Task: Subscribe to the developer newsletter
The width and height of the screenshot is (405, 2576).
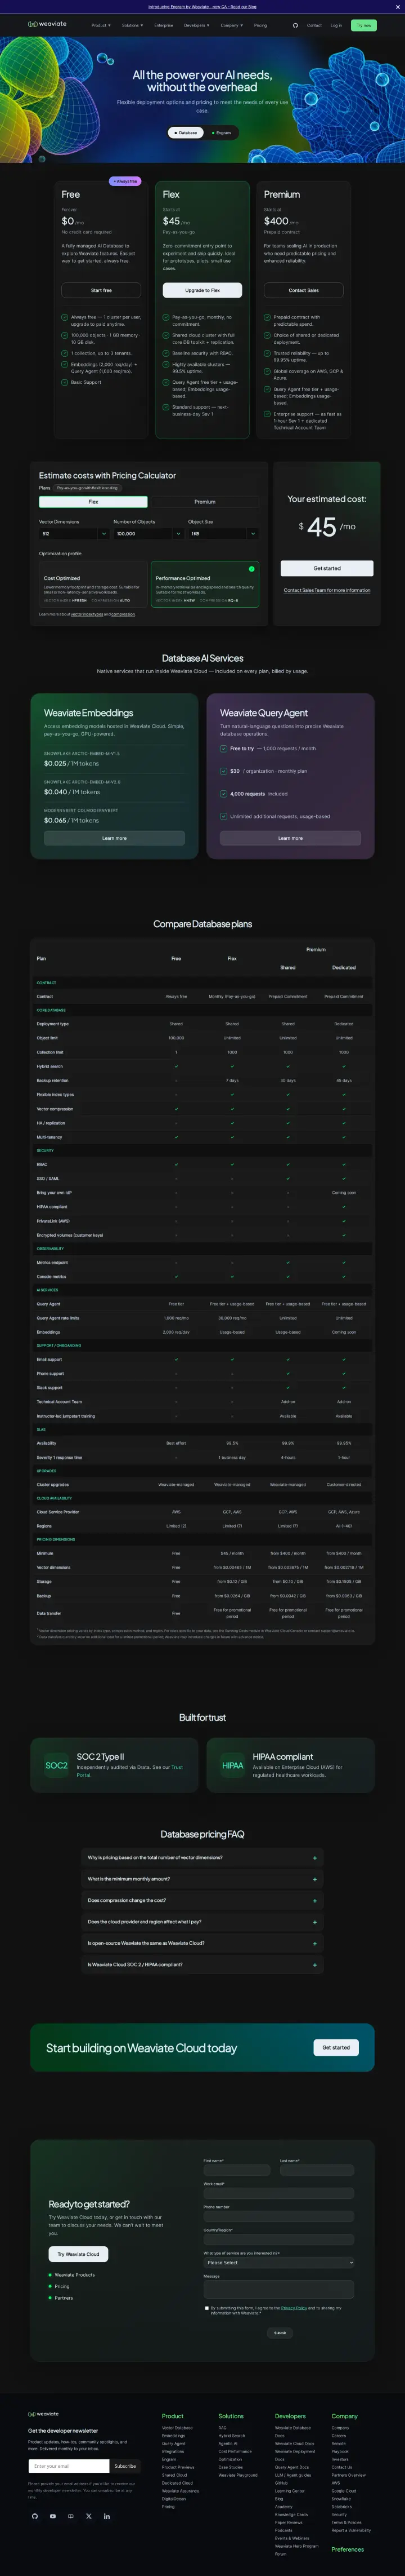Action: [x=125, y=2466]
